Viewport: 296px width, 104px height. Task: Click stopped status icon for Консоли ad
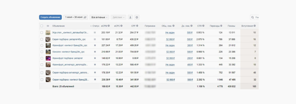click(95, 52)
